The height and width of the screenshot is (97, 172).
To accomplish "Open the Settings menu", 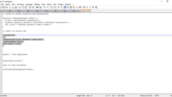I will tap(37, 4).
